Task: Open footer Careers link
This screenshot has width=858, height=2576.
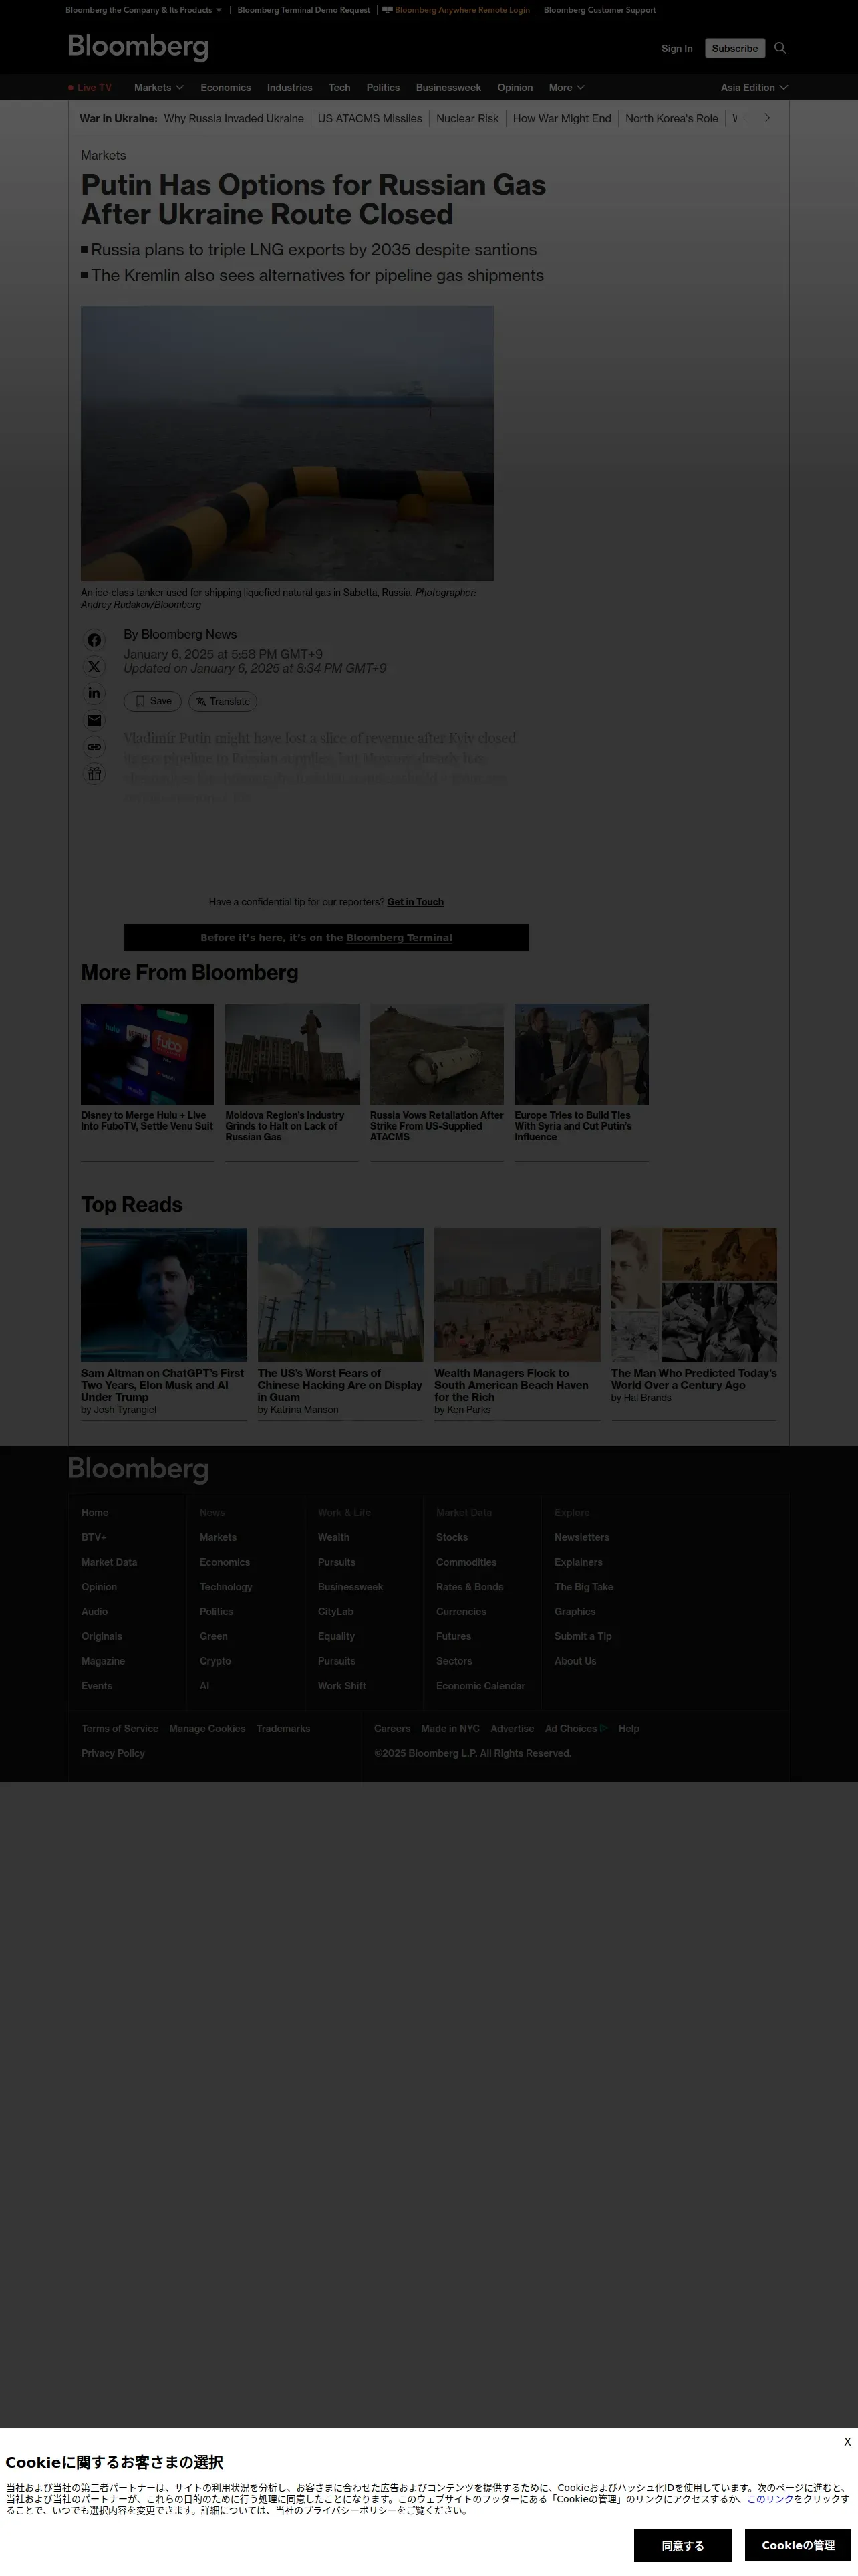Action: pyautogui.click(x=392, y=1728)
